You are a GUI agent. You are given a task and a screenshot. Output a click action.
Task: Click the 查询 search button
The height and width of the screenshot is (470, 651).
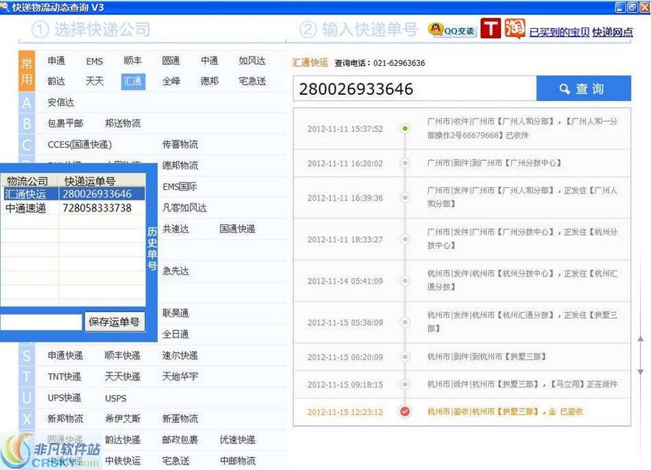[583, 88]
